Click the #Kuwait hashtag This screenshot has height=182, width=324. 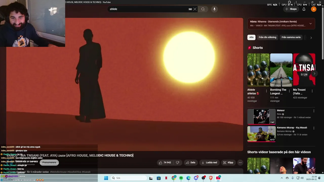tap(86, 172)
